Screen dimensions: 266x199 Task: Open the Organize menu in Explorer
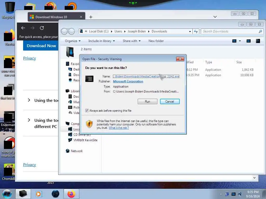click(73, 41)
